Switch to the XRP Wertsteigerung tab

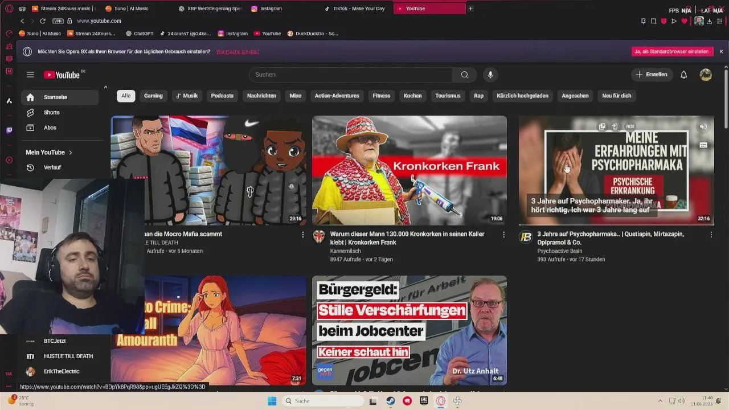(210, 9)
